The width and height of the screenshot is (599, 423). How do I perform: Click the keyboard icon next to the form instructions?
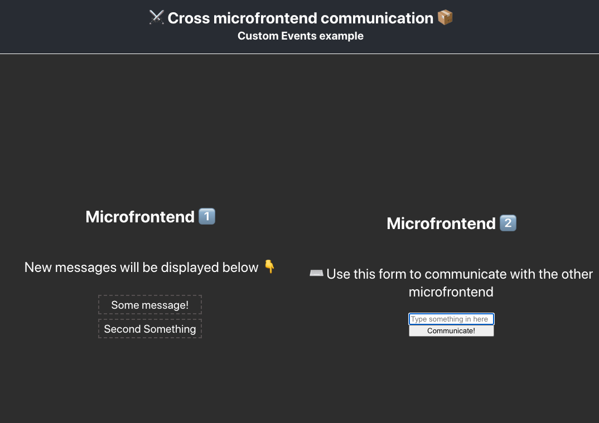coord(316,273)
